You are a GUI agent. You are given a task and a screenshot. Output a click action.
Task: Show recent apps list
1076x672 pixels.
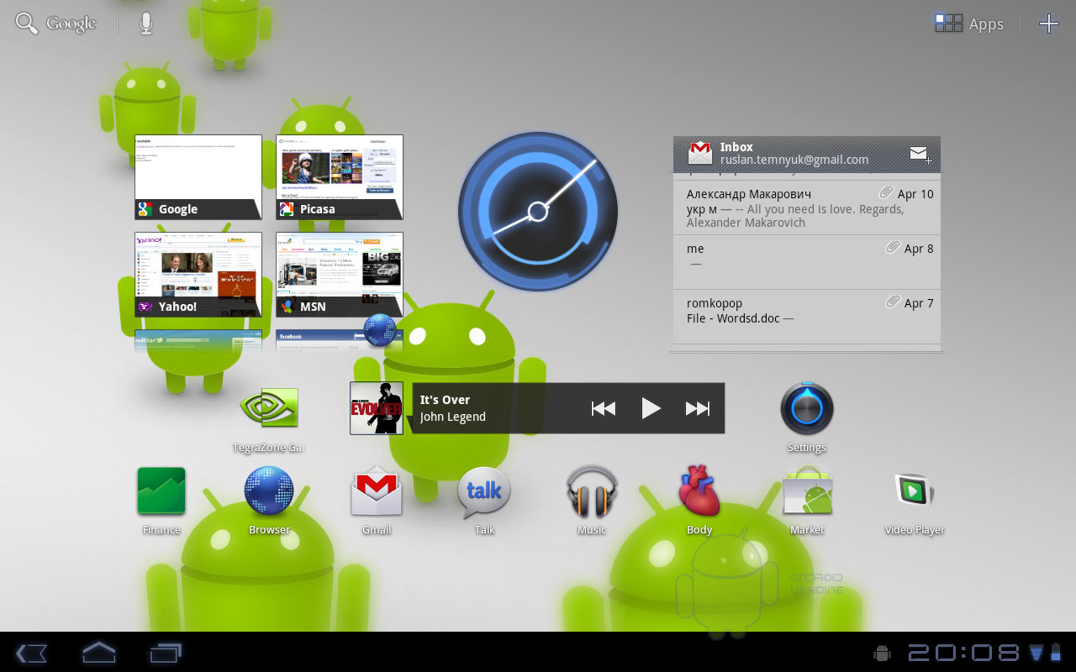[166, 653]
